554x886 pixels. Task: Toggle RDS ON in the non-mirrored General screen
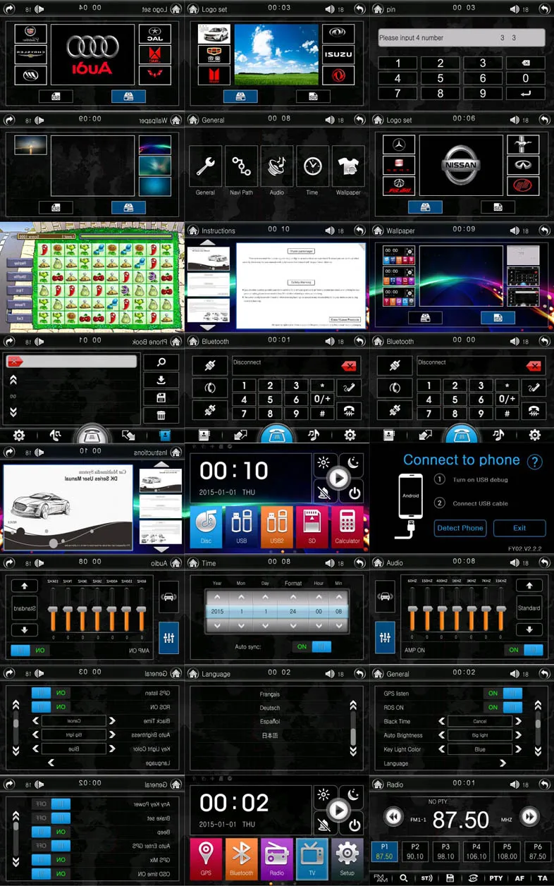(x=503, y=707)
